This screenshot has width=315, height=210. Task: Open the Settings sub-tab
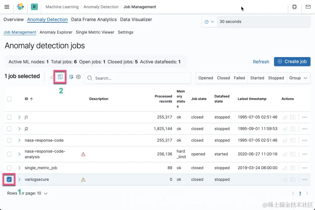[x=126, y=32]
